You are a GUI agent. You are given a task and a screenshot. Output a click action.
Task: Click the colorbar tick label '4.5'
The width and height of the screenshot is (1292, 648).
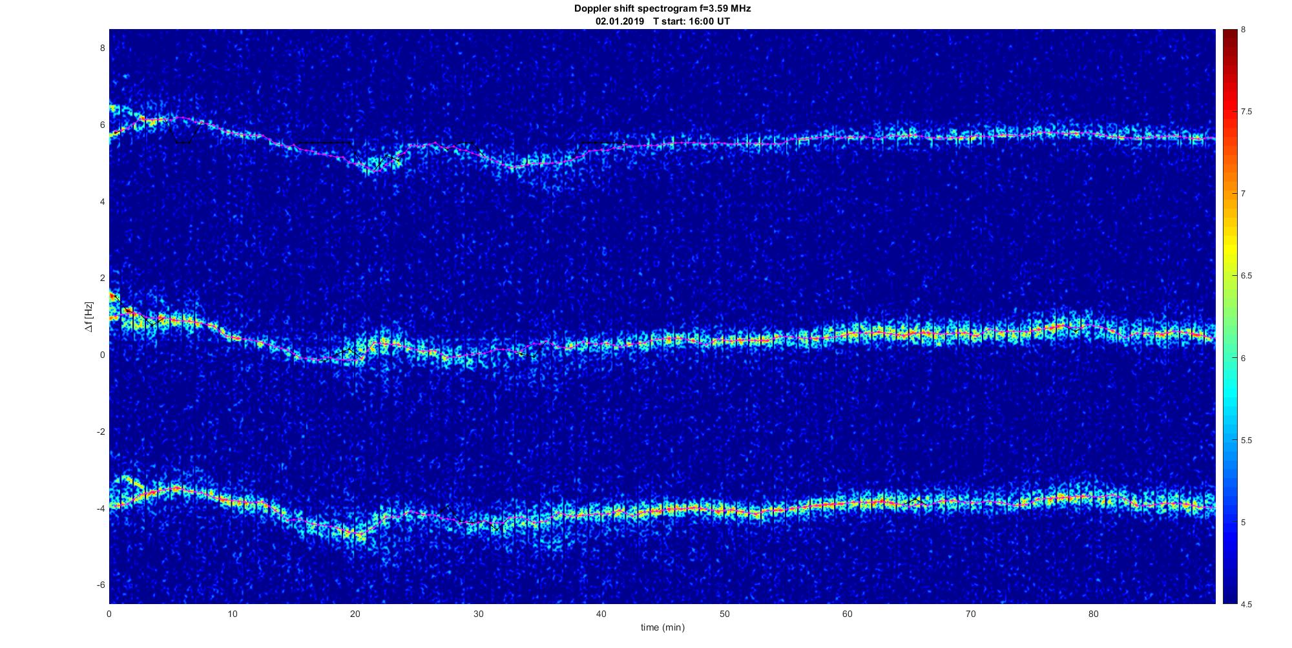click(1246, 605)
